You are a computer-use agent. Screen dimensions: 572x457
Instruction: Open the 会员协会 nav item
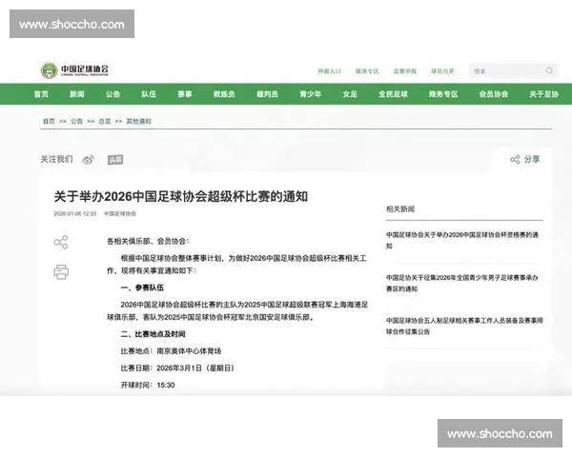click(x=494, y=94)
